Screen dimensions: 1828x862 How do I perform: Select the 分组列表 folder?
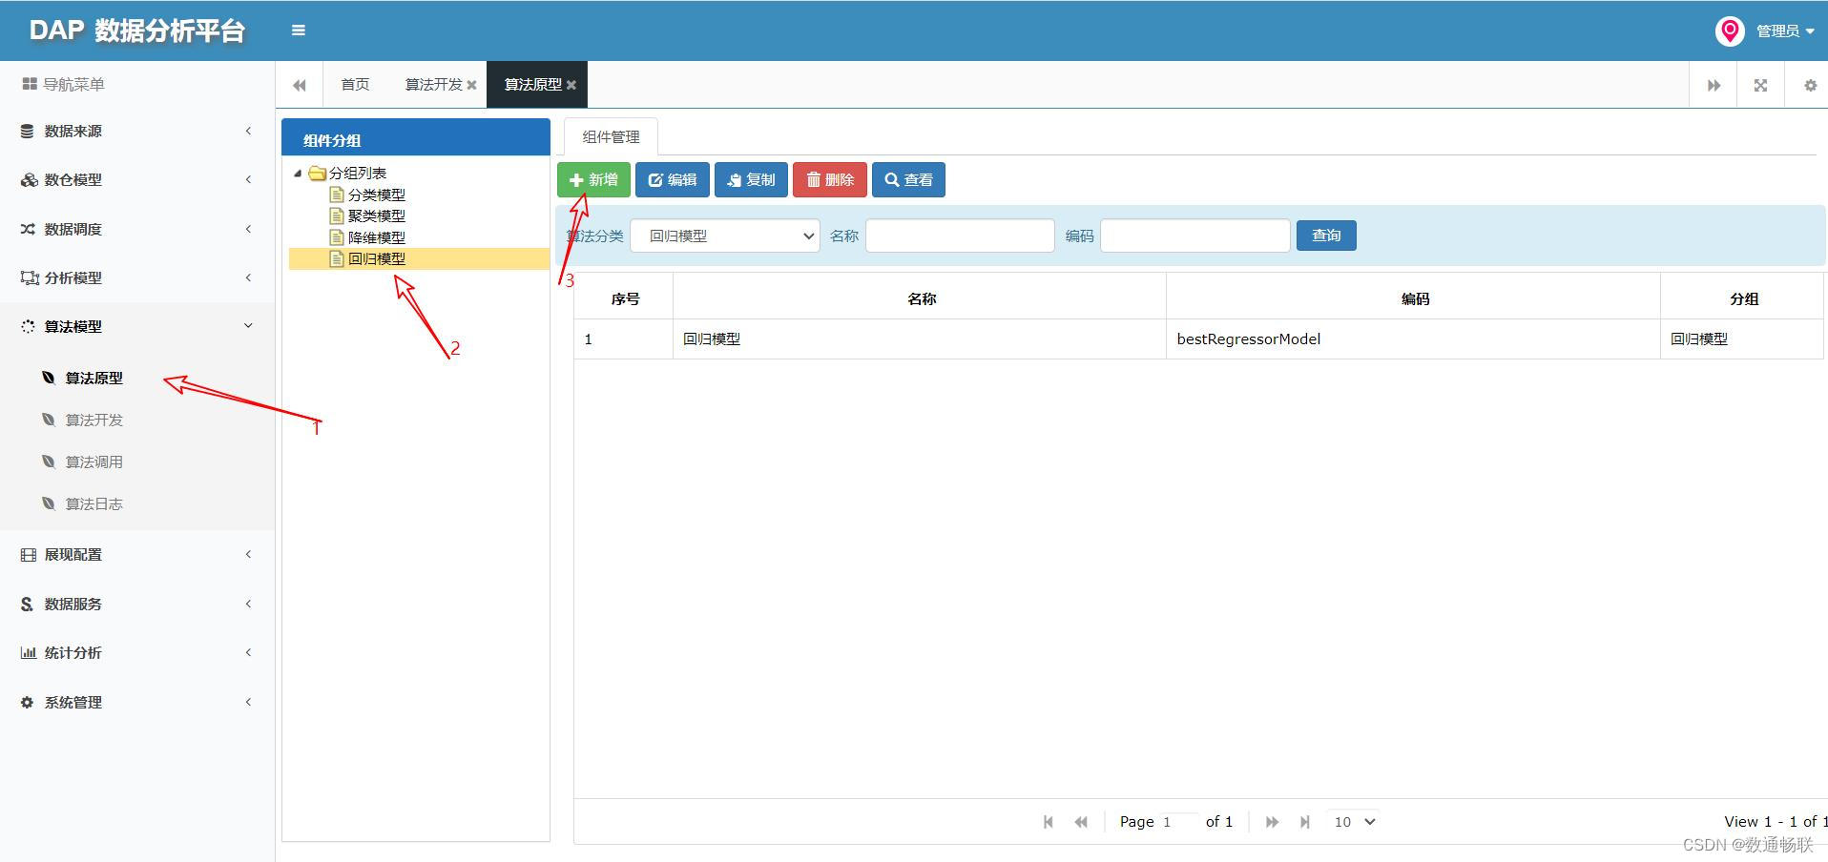pos(348,174)
